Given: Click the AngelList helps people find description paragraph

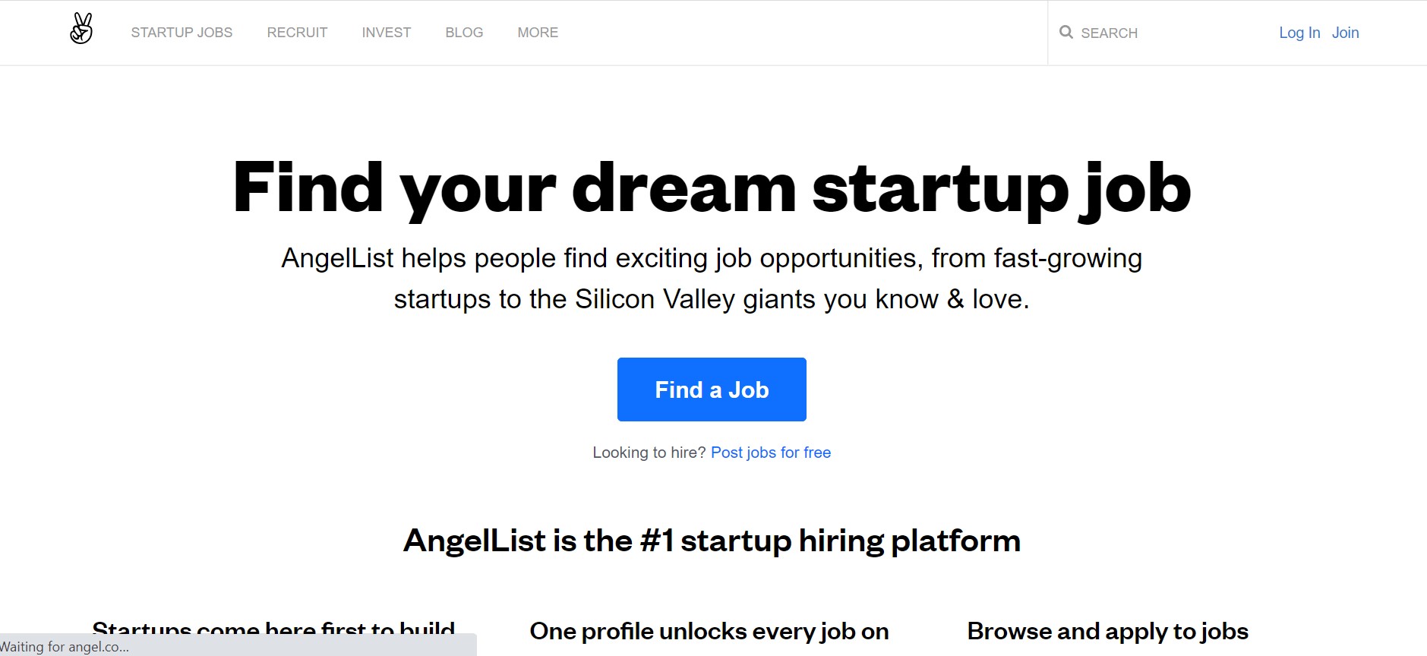Looking at the screenshot, I should pos(712,279).
